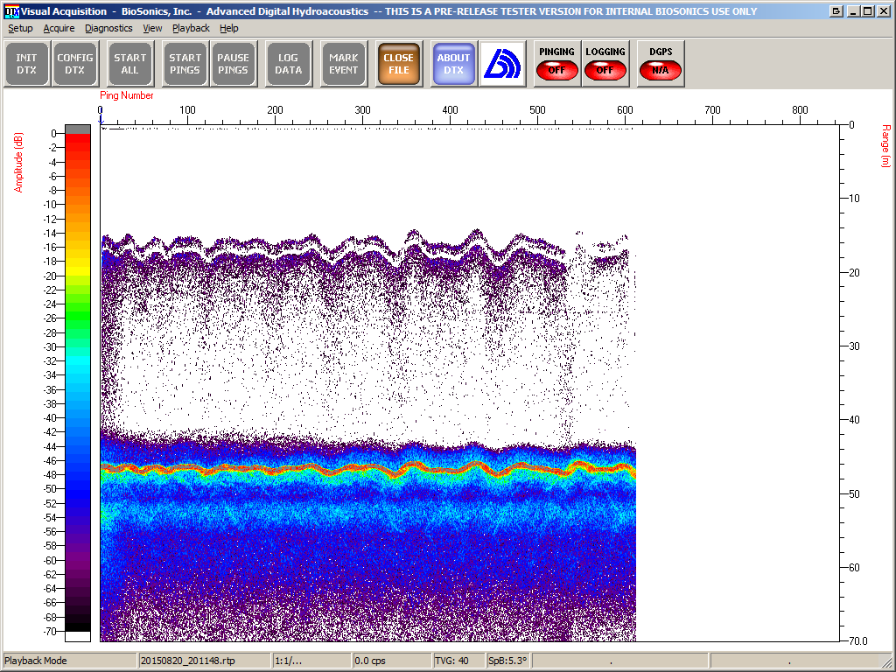Viewport: 896px width, 672px height.
Task: Click the restore-child icon in title bar
Action: click(836, 10)
